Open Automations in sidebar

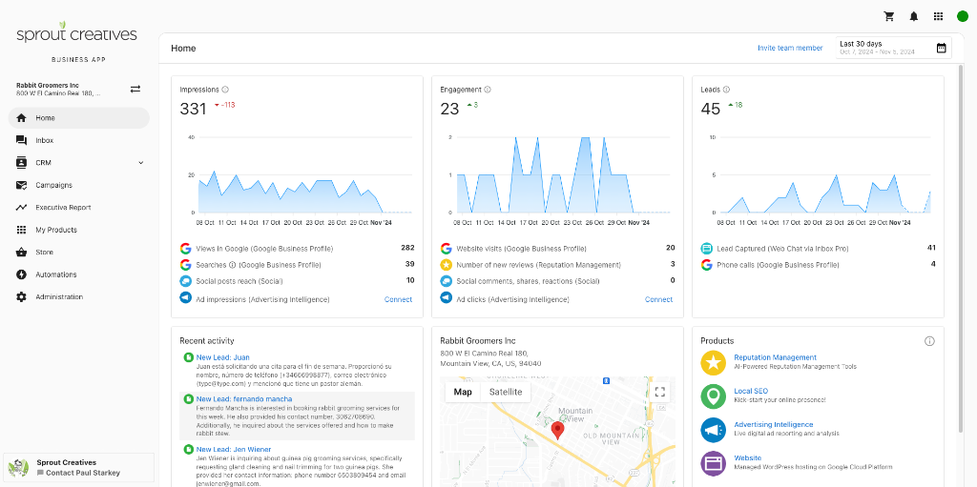coord(78,274)
